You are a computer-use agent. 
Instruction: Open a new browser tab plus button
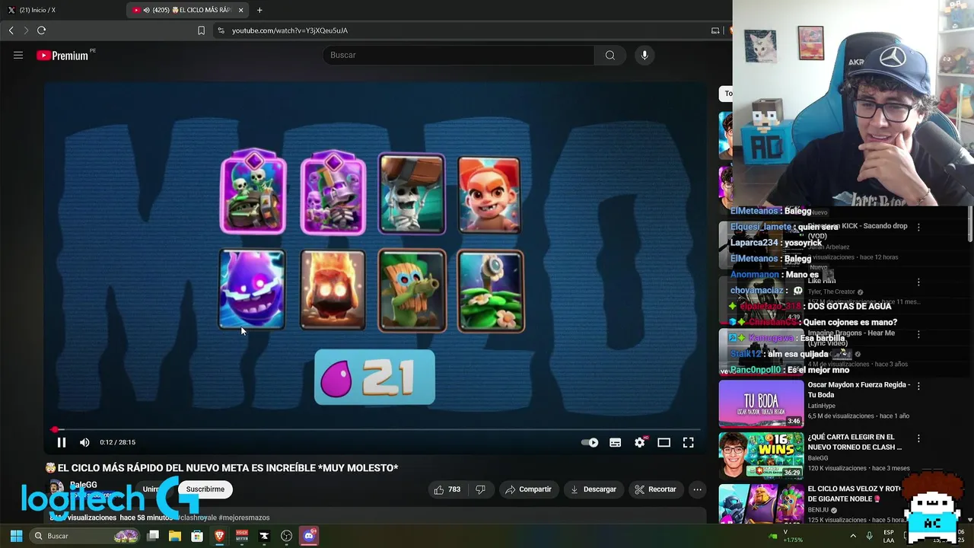pos(259,10)
